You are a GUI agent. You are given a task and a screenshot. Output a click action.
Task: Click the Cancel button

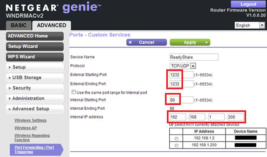pyautogui.click(x=147, y=42)
